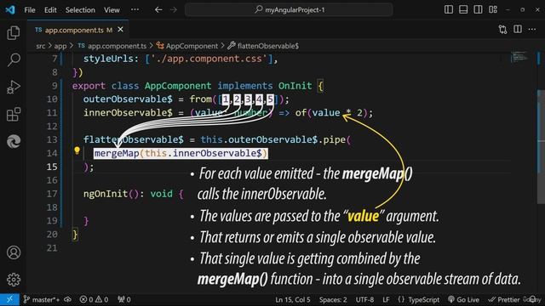Click Ln 15, Col 5 status entry
This screenshot has height=306, width=545.
pos(293,299)
